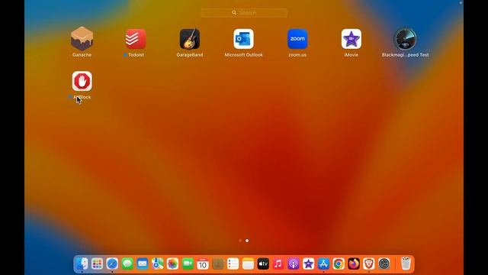Open Photos in the Dock
488x275 pixels.
[172, 264]
